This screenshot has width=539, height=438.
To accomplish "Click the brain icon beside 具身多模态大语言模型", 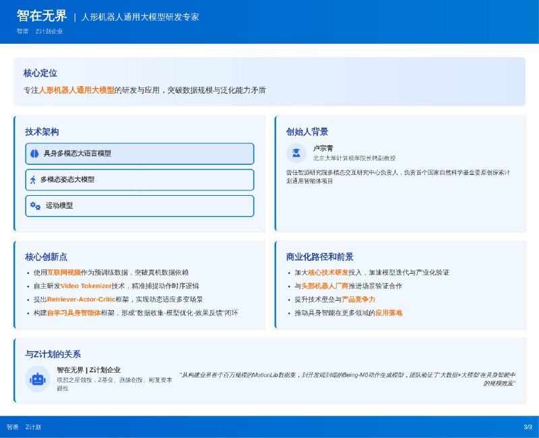I will [34, 153].
